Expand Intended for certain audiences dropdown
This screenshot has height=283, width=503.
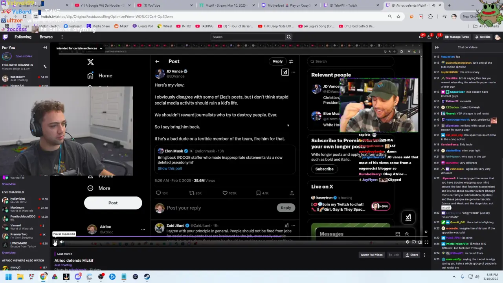pos(79,48)
